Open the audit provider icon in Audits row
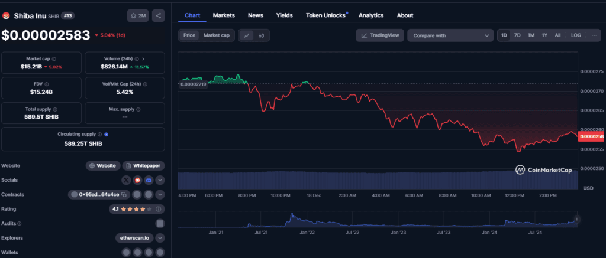This screenshot has height=258, width=606. [x=160, y=224]
